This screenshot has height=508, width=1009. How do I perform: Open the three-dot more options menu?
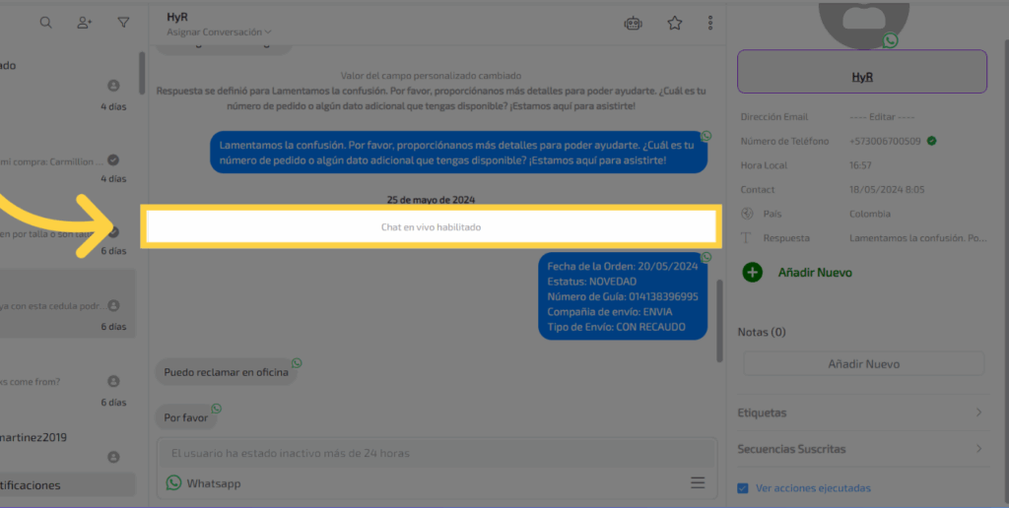(710, 24)
